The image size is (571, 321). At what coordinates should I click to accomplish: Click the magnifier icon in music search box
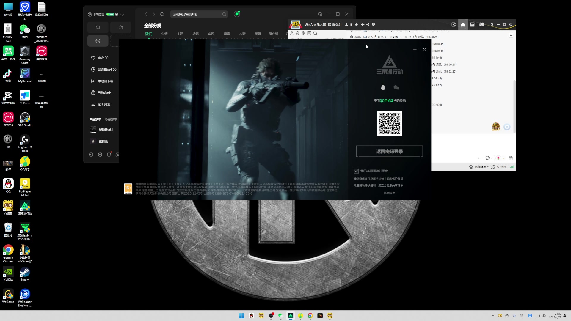224,14
